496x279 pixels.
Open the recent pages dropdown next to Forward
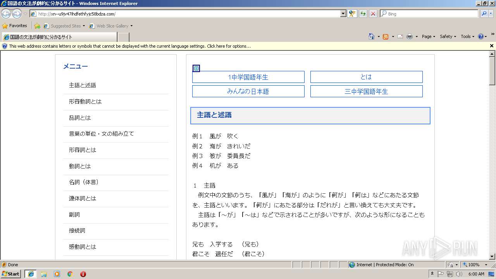pyautogui.click(x=25, y=14)
